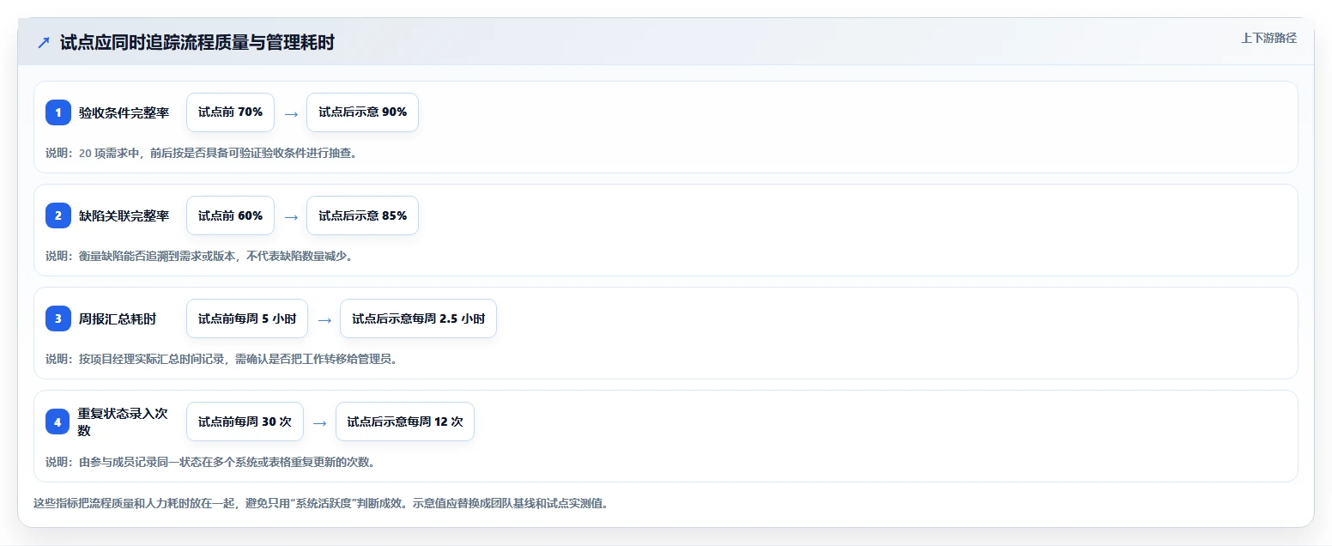Click the note starting 说明：20 项需求中
The width and height of the screenshot is (1332, 546).
coord(201,153)
